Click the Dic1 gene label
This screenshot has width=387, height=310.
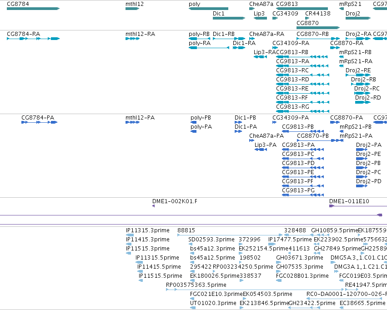219,13
